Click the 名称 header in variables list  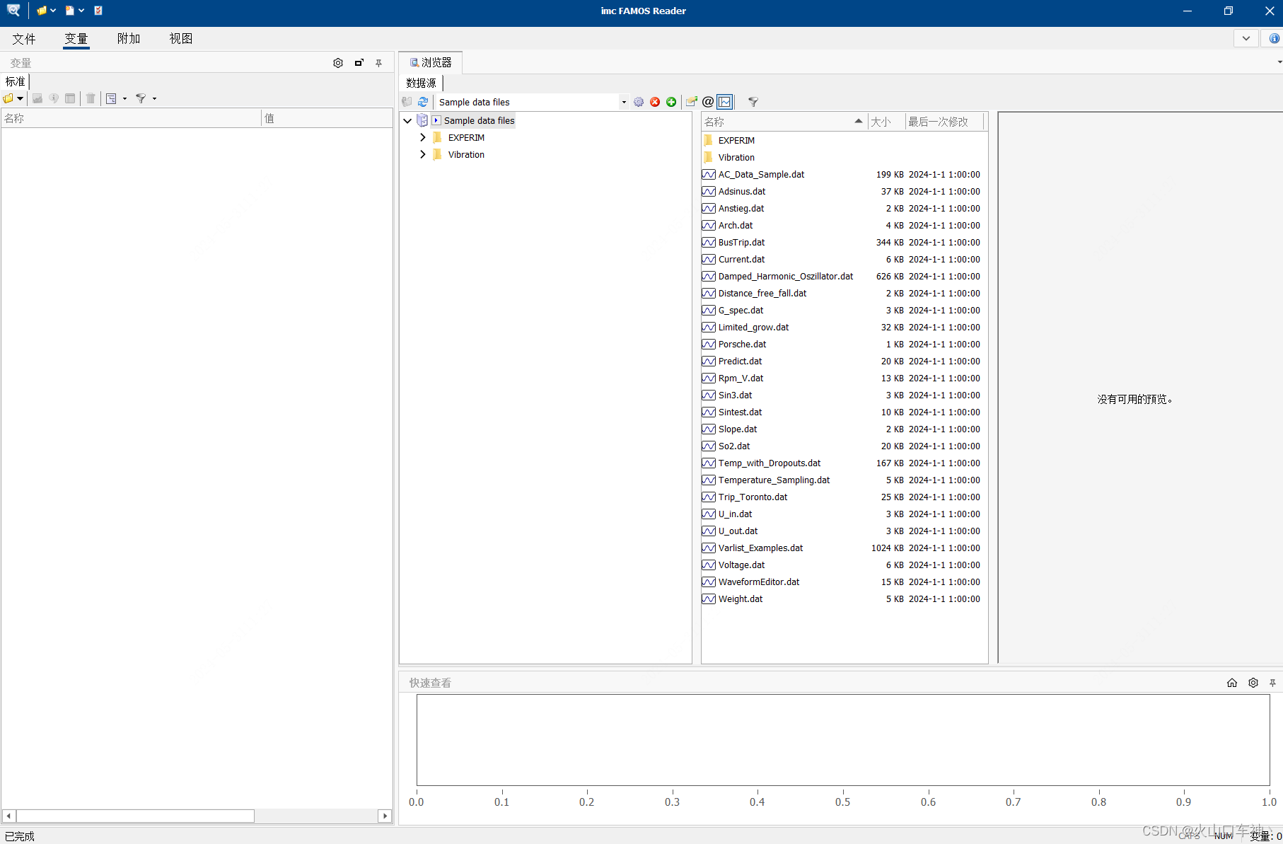tap(132, 118)
